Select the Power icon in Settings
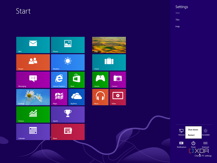Viewport: 217px width, 163px height. point(193,144)
